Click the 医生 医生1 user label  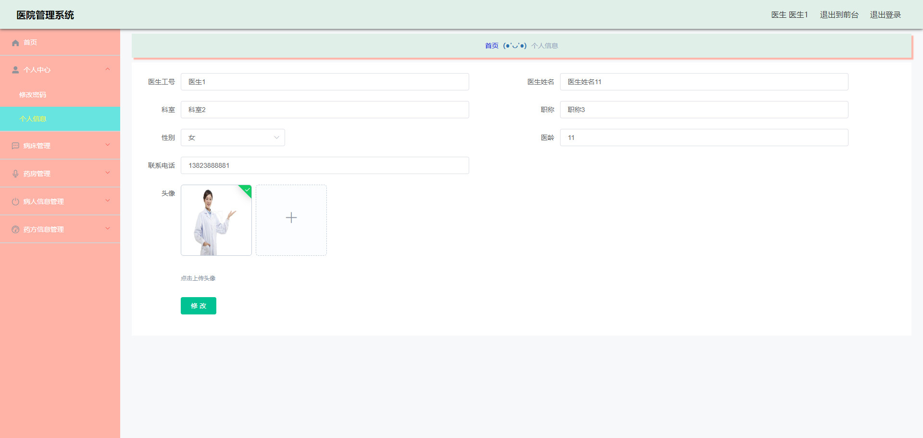click(789, 15)
